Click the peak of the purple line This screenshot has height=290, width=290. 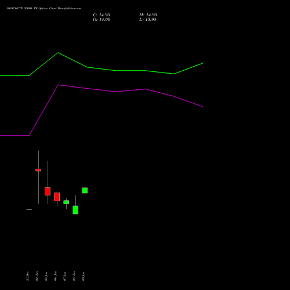click(x=58, y=85)
